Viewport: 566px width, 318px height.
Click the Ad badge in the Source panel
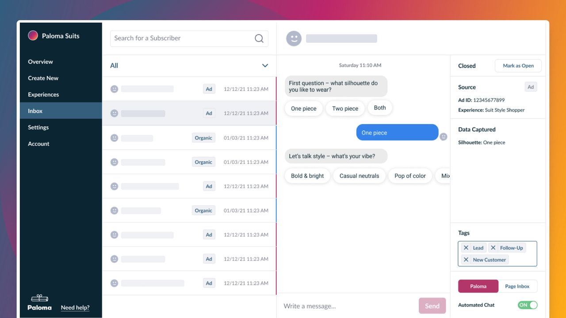pos(531,87)
